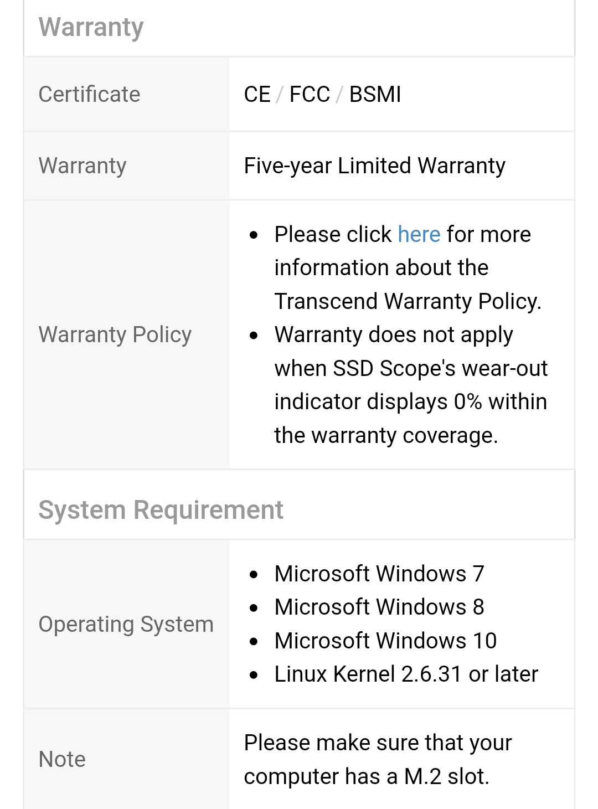Click 'indicator displays 0% within' text
The image size is (598, 809).
410,401
